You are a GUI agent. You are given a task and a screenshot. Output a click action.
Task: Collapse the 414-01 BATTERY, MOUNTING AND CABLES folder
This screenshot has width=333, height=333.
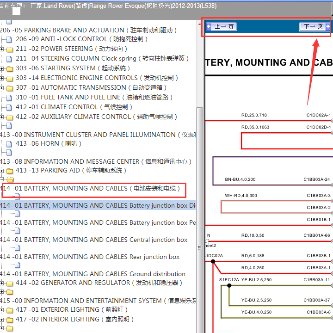click(2, 179)
